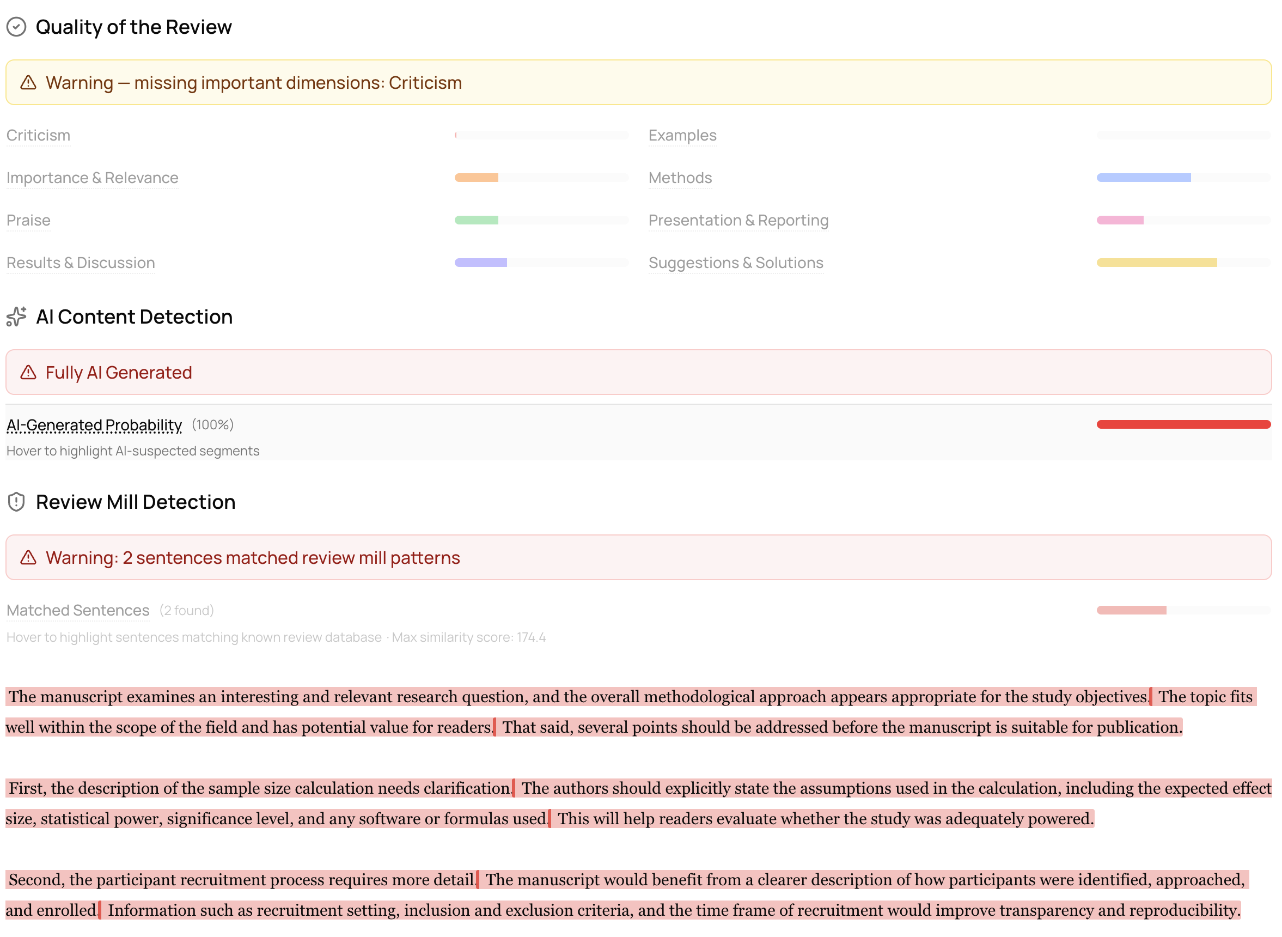This screenshot has width=1282, height=937.
Task: Click the blue Methods score bar
Action: (x=1143, y=178)
